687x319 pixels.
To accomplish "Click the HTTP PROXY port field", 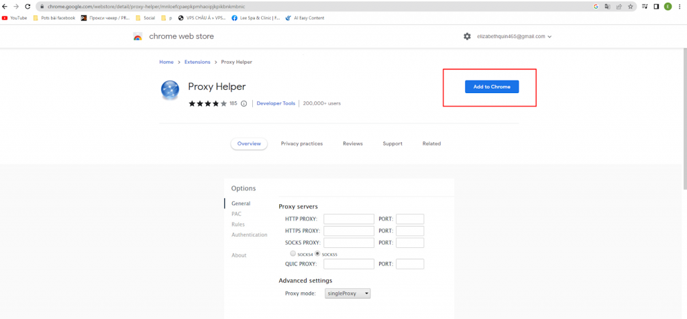I will (410, 218).
